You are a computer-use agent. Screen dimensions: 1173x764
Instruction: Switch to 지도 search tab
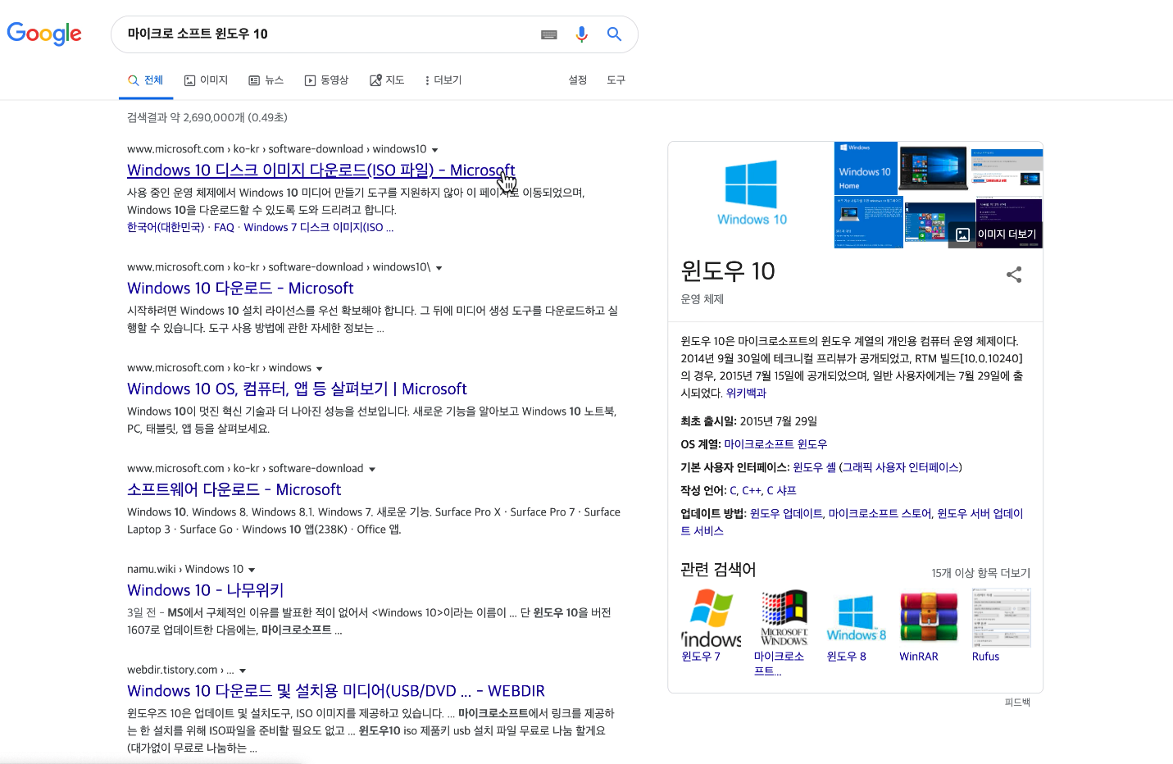[x=387, y=80]
